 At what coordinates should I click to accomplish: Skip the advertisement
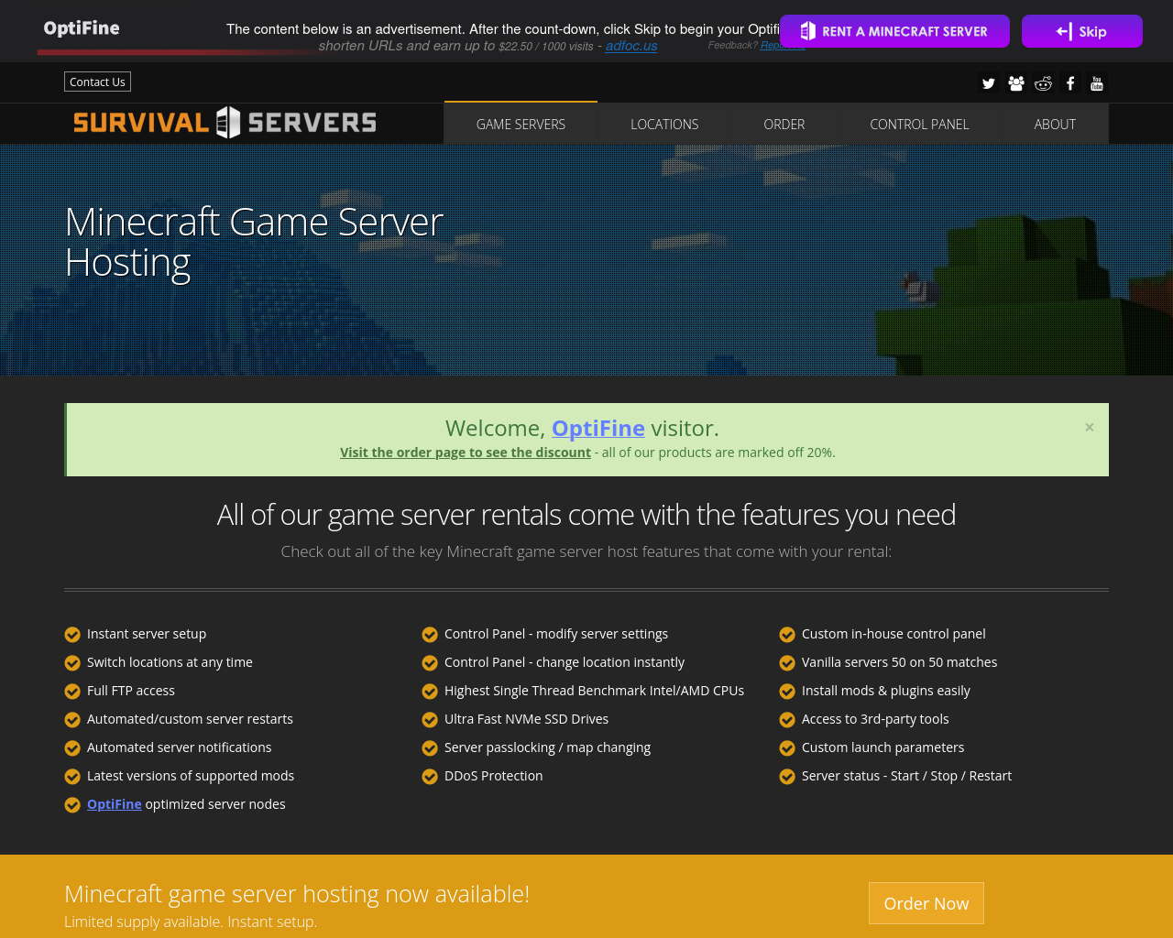1082,31
